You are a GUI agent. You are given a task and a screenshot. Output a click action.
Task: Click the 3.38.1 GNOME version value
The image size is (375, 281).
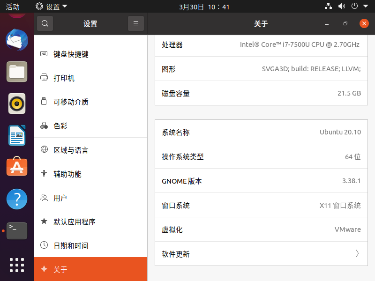click(x=351, y=181)
